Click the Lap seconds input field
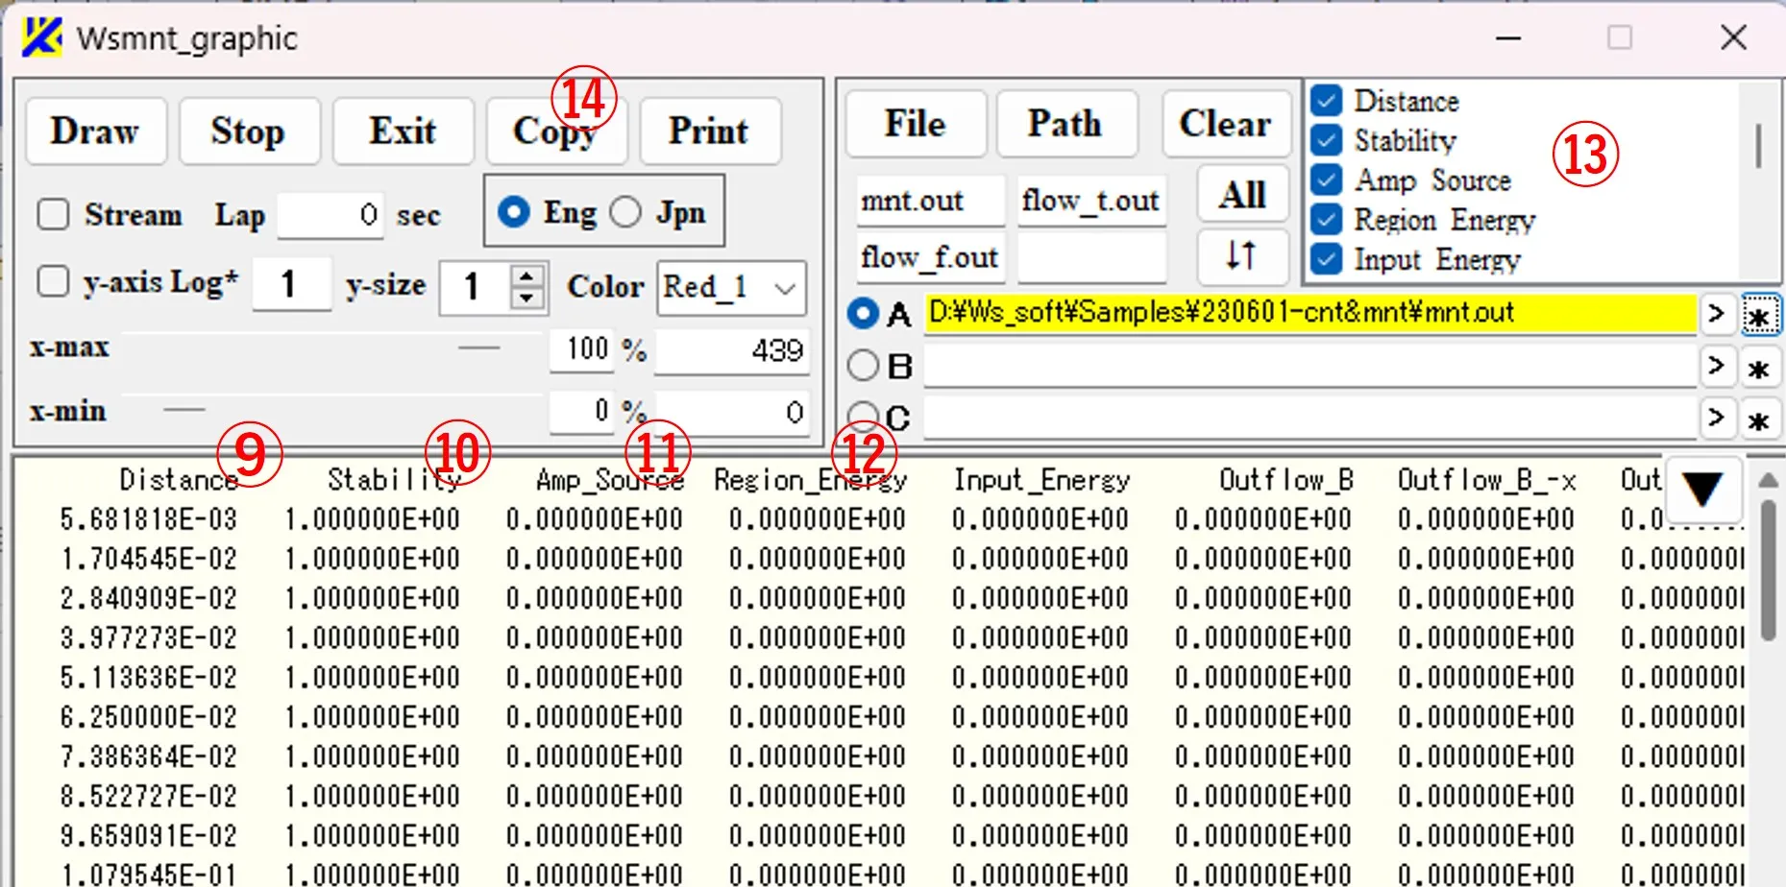Image resolution: width=1786 pixels, height=887 pixels. click(x=331, y=214)
